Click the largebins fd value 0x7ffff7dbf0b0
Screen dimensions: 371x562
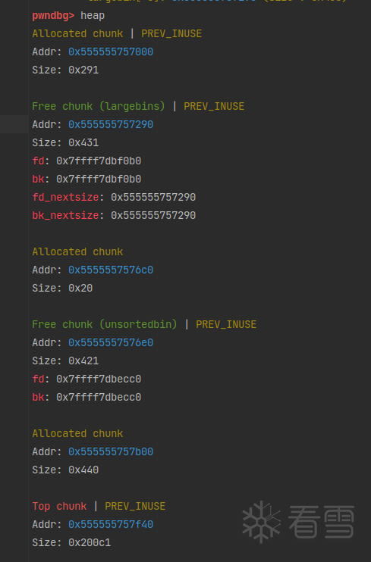coord(99,161)
